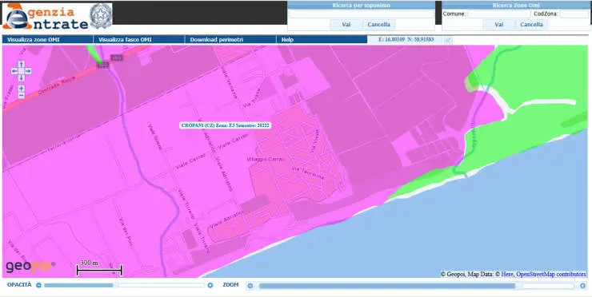This screenshot has width=592, height=297.
Task: Click Cancella under Ricerca per toponimo
Action: pyautogui.click(x=378, y=25)
